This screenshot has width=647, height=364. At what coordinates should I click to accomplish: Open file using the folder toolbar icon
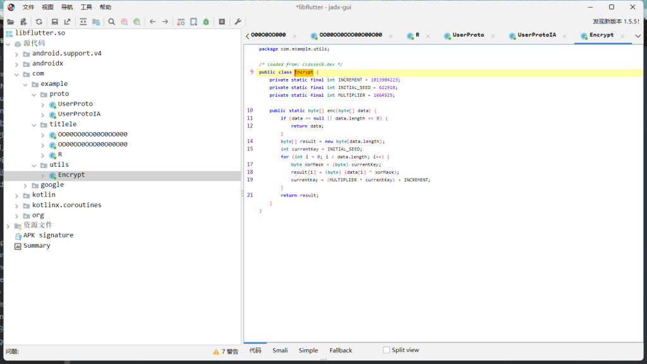[x=11, y=22]
